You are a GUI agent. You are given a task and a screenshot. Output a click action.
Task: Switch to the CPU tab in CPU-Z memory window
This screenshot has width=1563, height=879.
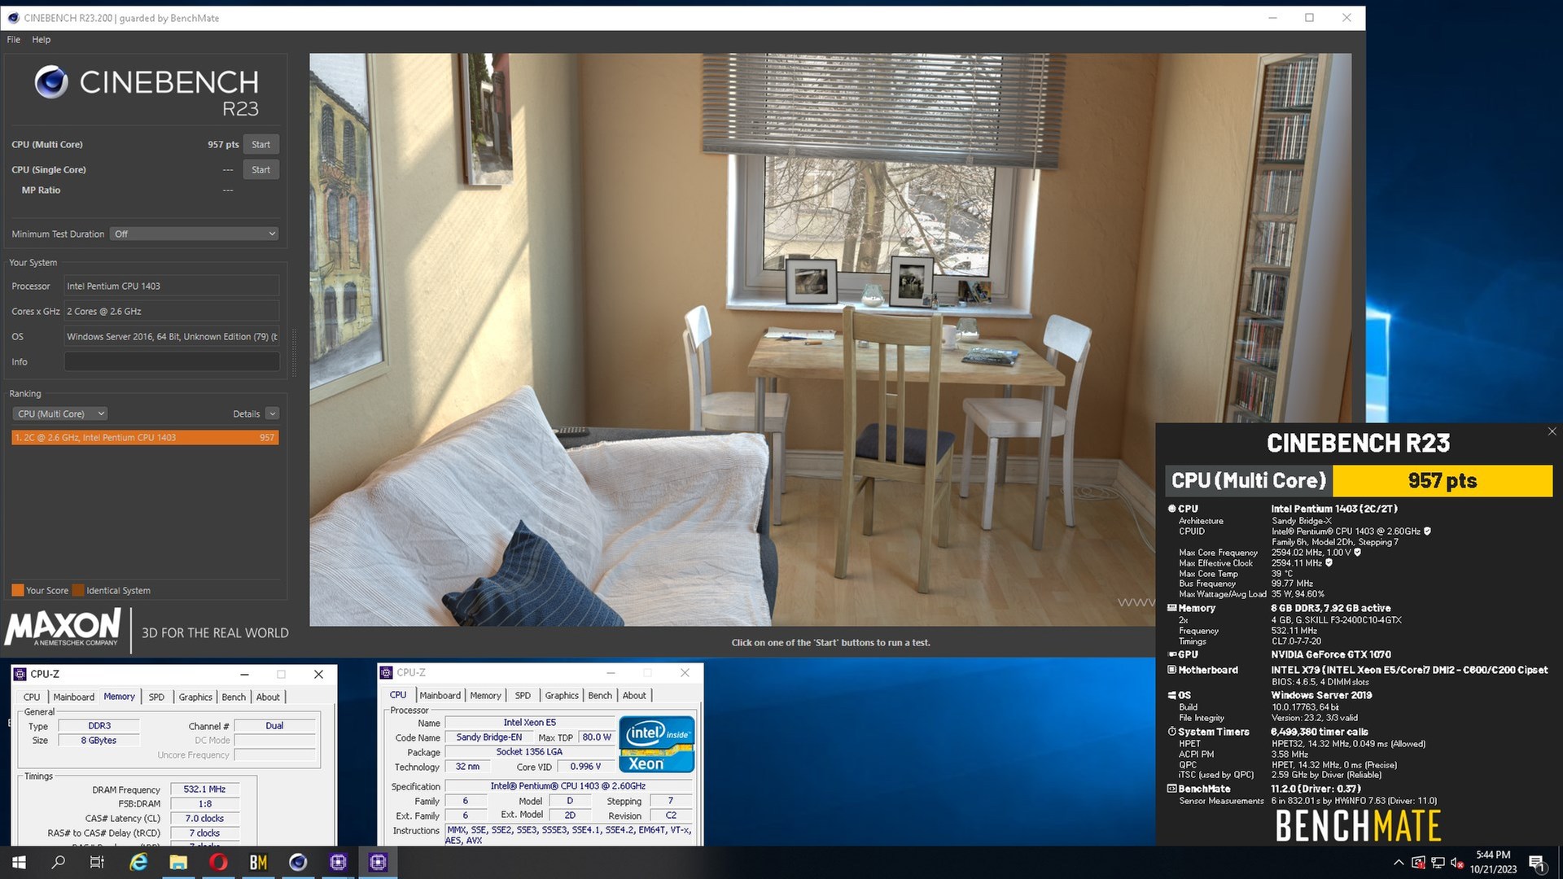coord(32,697)
